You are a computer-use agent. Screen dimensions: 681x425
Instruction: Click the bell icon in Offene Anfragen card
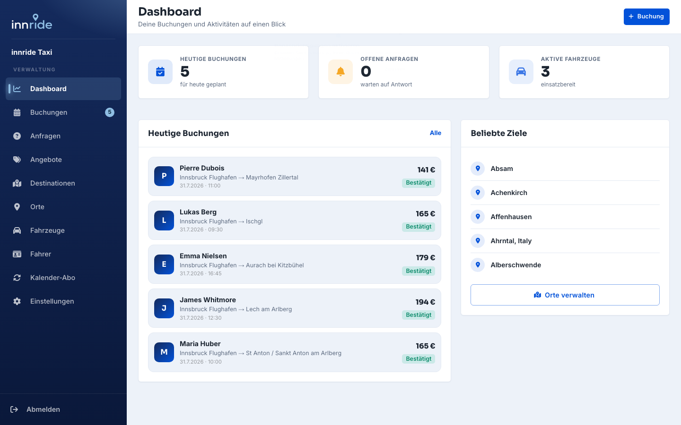pos(340,72)
